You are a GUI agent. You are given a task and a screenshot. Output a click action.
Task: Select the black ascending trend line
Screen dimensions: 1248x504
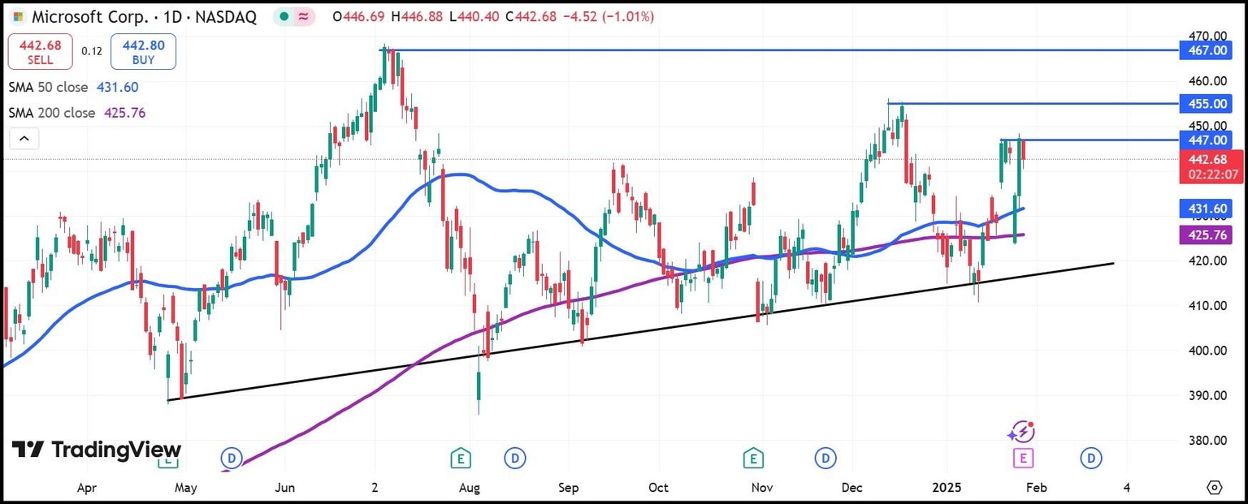(641, 332)
